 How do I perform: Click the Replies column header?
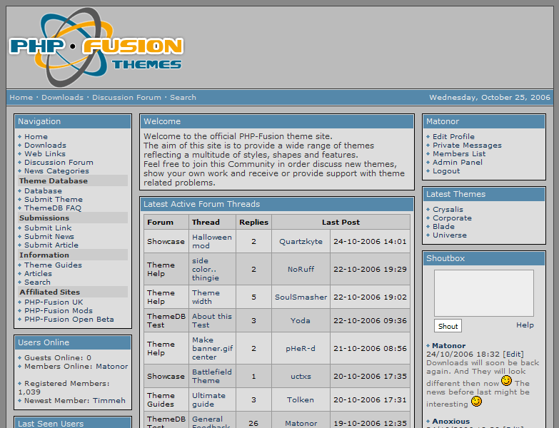coord(253,222)
